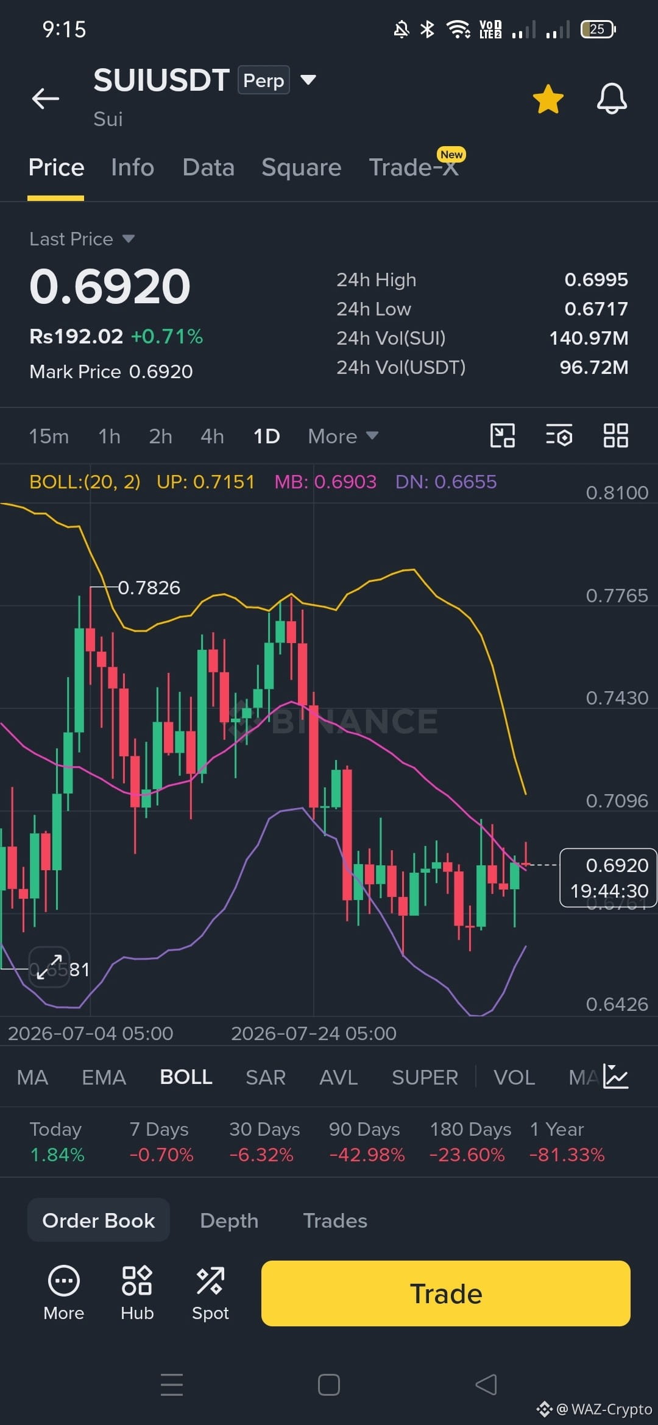
Task: Select the 15m timeframe
Action: [x=49, y=436]
